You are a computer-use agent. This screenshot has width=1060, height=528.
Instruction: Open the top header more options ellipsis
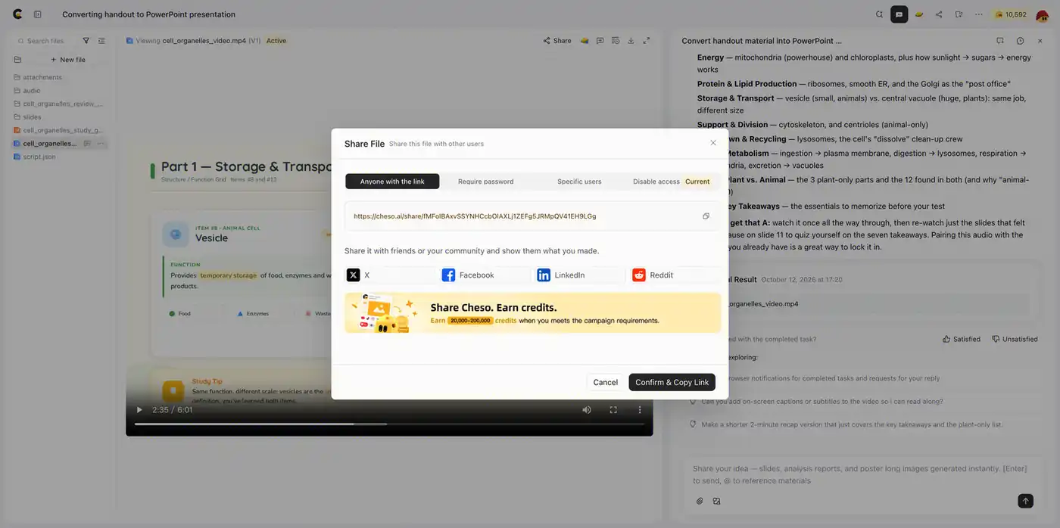(979, 14)
